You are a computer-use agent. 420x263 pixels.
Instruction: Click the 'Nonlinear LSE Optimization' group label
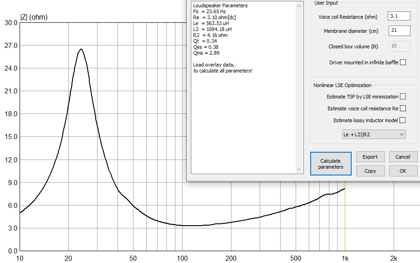pyautogui.click(x=342, y=85)
